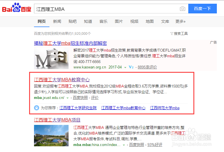Open 百度快照 for mbachina result
The height and width of the screenshot is (152, 224).
(137, 145)
